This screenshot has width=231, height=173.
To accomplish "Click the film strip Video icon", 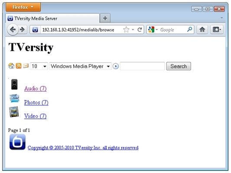I will pos(14,112).
